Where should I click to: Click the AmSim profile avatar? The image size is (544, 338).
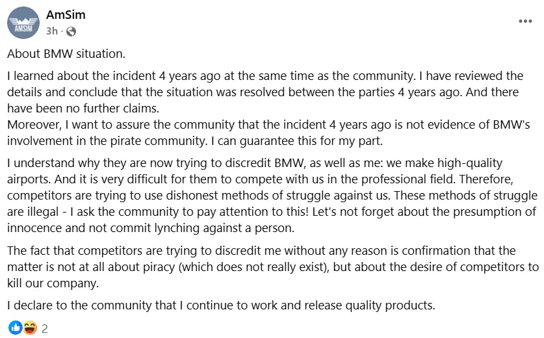pyautogui.click(x=23, y=23)
